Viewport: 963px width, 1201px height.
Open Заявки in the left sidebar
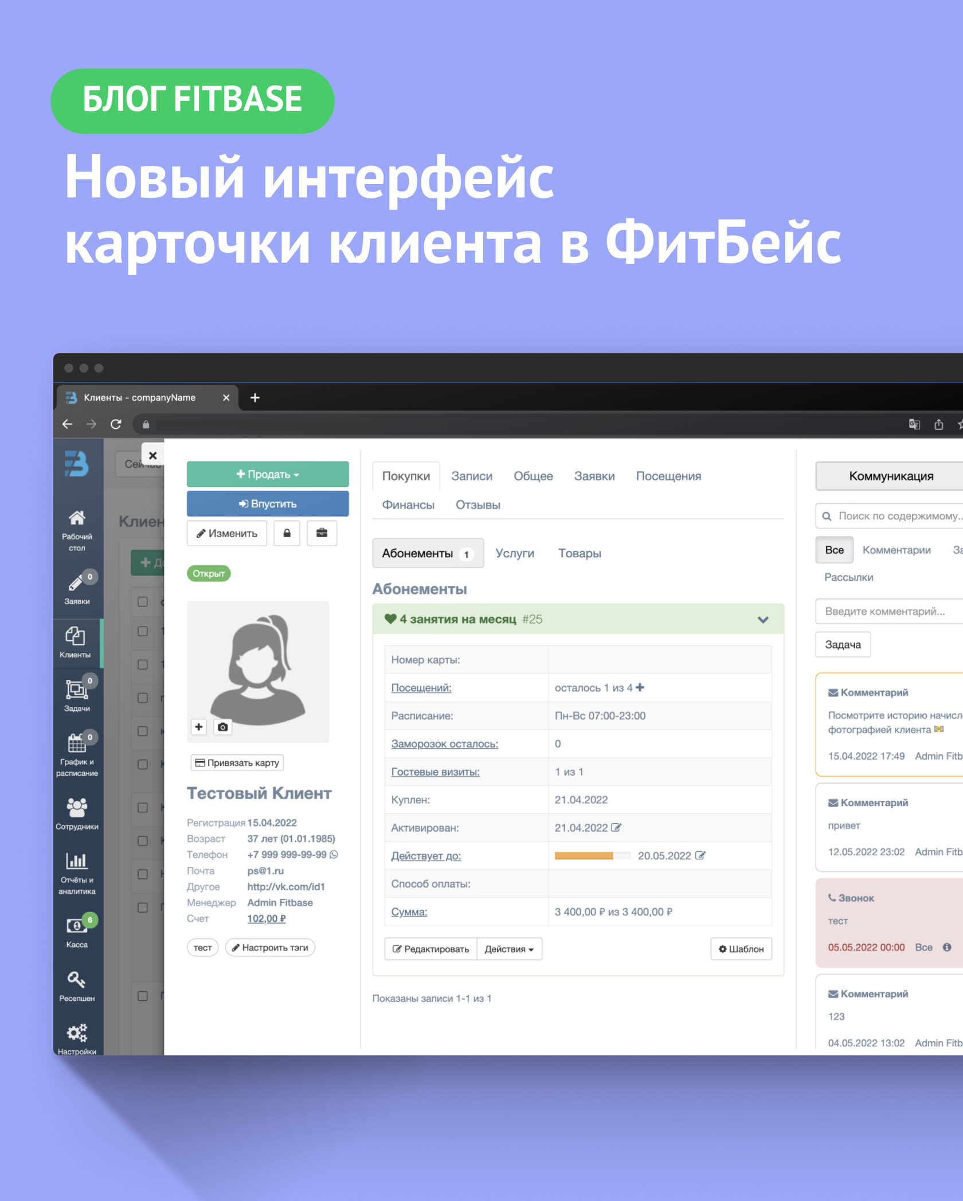click(77, 589)
